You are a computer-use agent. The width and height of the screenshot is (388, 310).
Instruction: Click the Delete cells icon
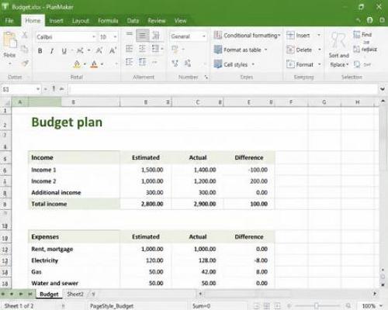coord(290,50)
